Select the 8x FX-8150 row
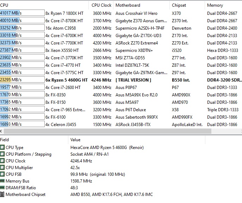 click(x=121, y=102)
